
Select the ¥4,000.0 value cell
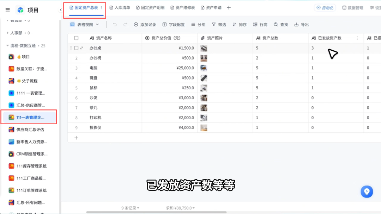pyautogui.click(x=170, y=127)
